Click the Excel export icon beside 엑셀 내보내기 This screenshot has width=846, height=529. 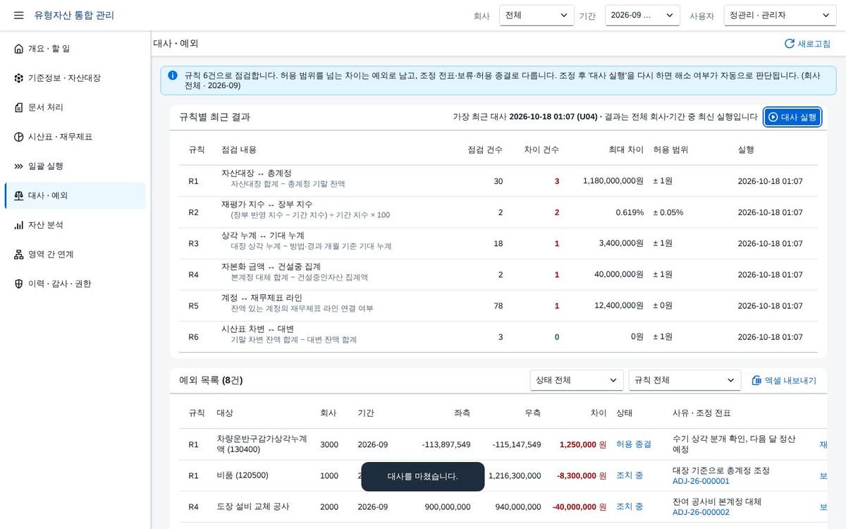point(756,380)
